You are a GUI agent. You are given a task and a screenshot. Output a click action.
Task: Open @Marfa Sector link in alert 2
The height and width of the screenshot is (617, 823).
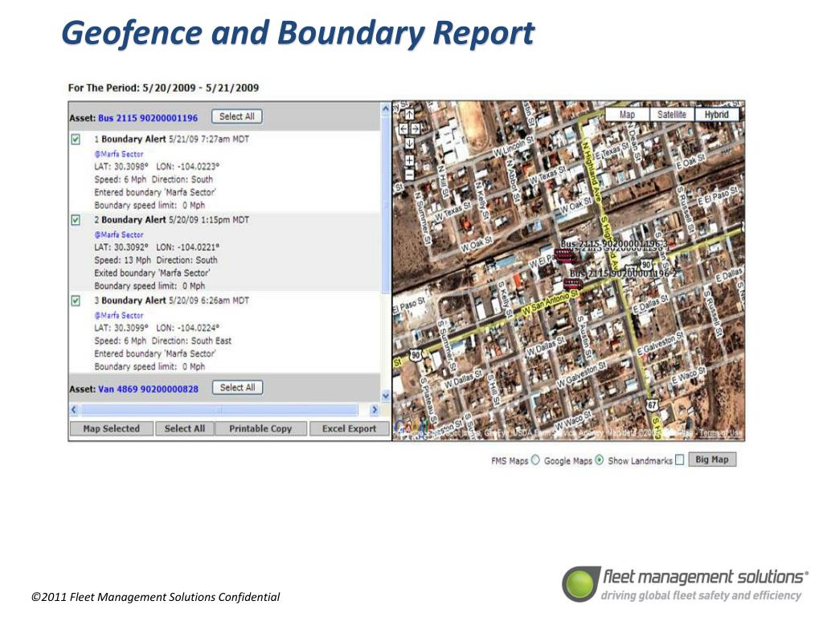[119, 235]
